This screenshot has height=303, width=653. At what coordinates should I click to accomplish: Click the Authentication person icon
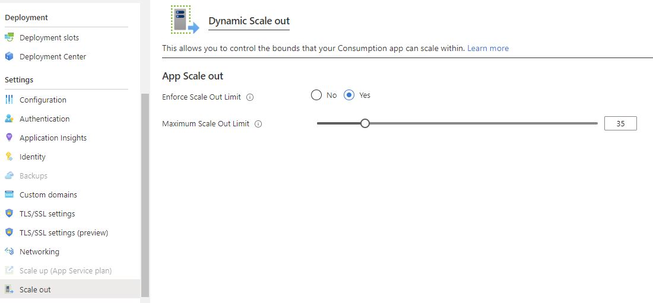click(x=9, y=119)
